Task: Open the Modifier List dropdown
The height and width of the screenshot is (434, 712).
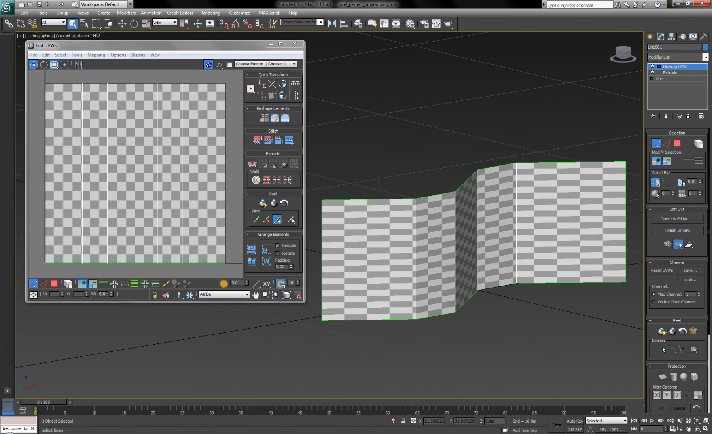Action: click(x=706, y=57)
